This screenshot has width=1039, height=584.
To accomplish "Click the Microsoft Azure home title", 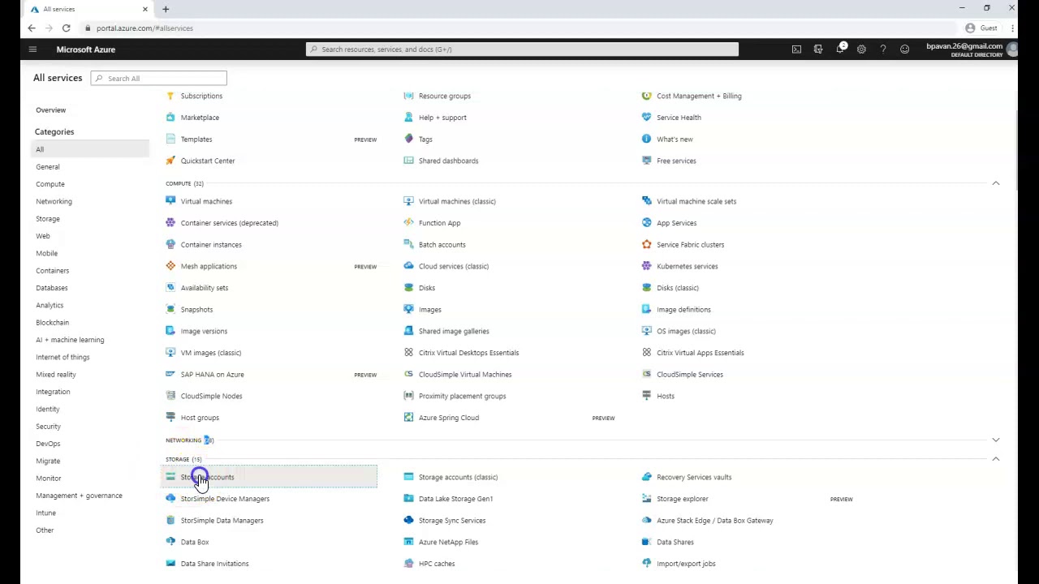I will coord(86,49).
